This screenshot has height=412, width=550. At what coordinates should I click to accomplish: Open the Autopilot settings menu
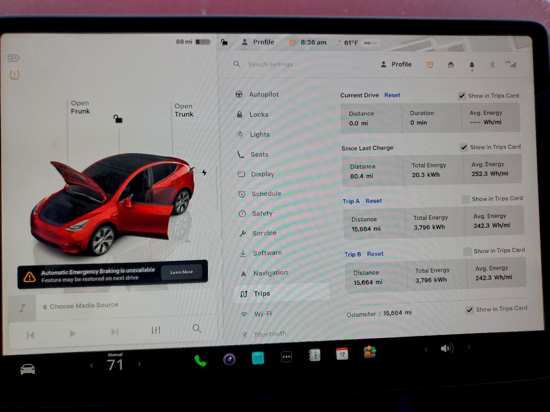tap(257, 94)
